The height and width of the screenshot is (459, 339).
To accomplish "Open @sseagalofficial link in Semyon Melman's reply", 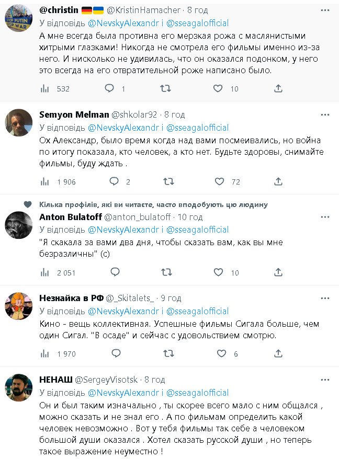I will tap(197, 128).
